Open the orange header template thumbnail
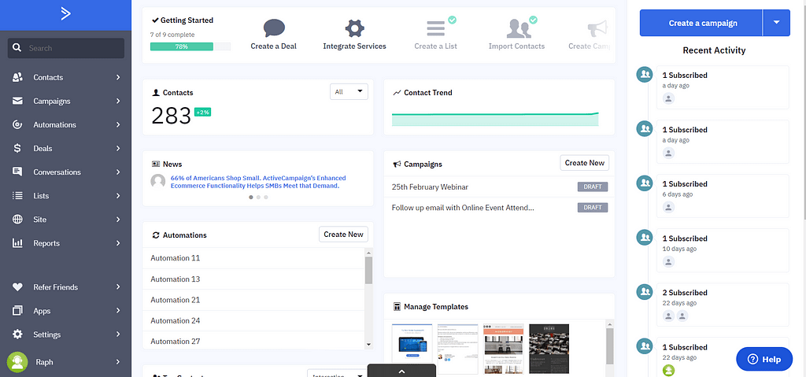806x377 pixels. click(503, 349)
